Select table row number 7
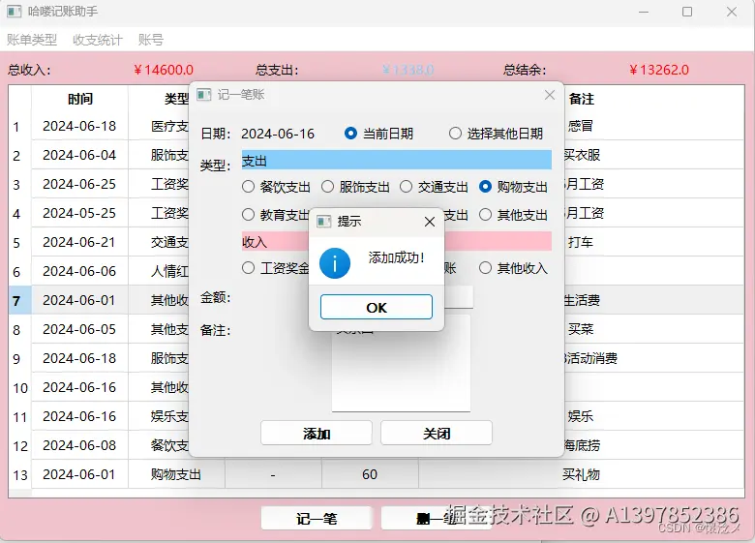The width and height of the screenshot is (755, 543). pos(20,300)
